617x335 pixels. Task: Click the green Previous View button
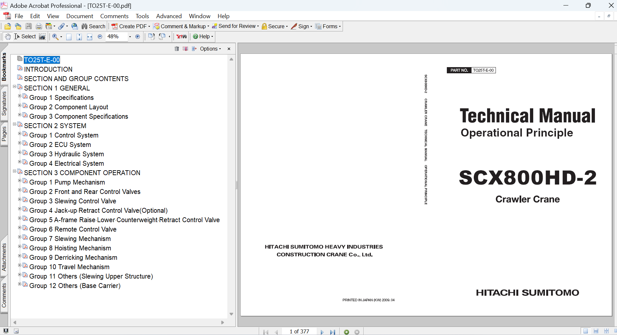[x=346, y=332]
